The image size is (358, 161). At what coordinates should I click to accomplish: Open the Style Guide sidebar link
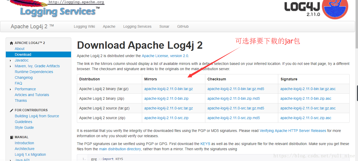(24, 127)
